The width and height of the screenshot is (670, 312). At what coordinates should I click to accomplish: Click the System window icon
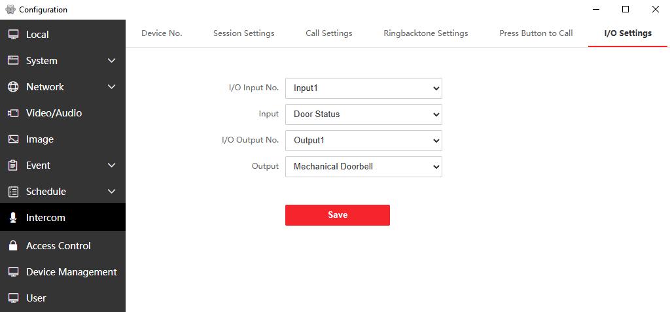point(13,61)
